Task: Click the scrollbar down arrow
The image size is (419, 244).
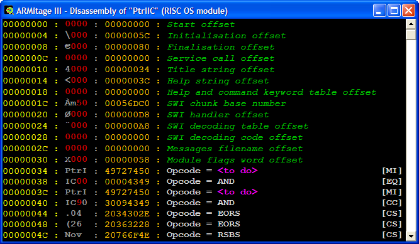Action: click(411, 235)
